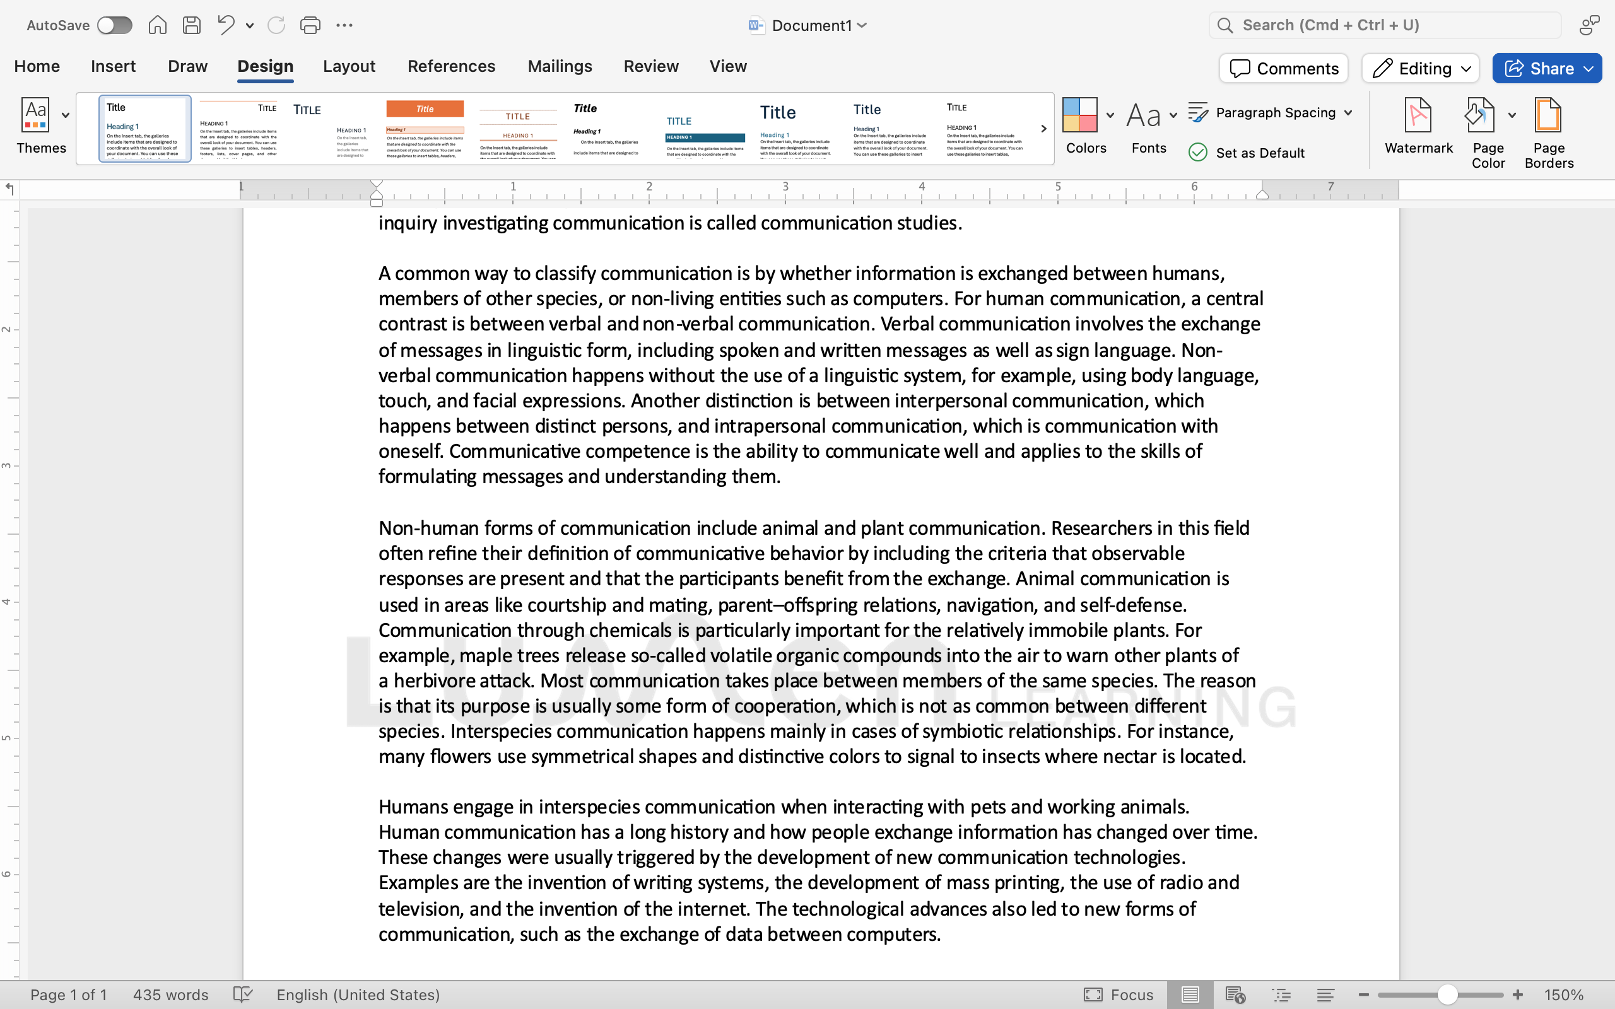Open the more toolbar options ellipsis

click(344, 25)
